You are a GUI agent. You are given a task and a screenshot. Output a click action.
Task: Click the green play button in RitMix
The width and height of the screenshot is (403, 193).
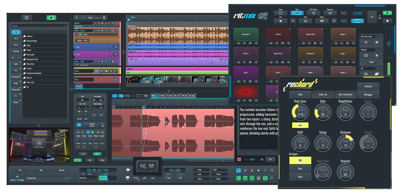387,12
